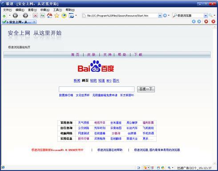Click the status bar calendar-window icon

click(x=158, y=168)
